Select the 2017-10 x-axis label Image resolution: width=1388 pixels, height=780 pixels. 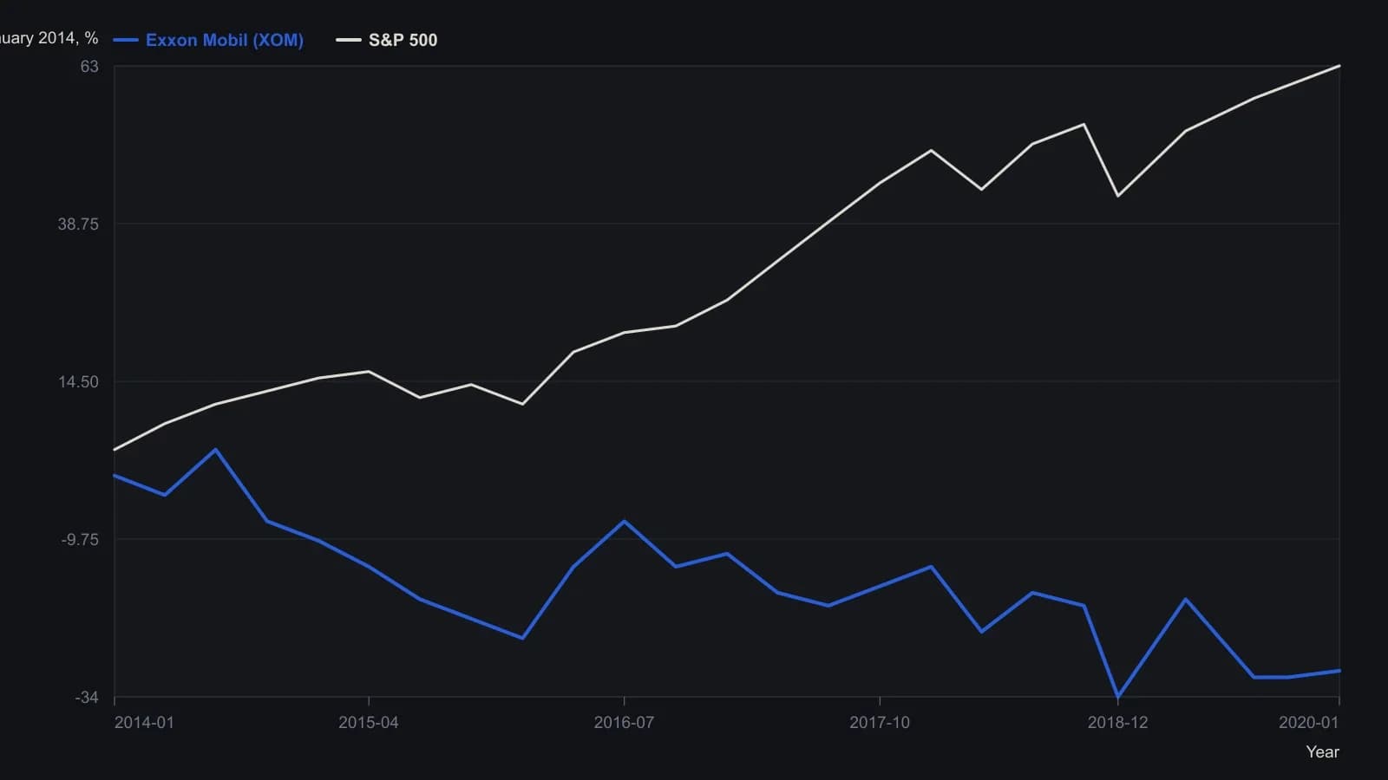point(880,723)
